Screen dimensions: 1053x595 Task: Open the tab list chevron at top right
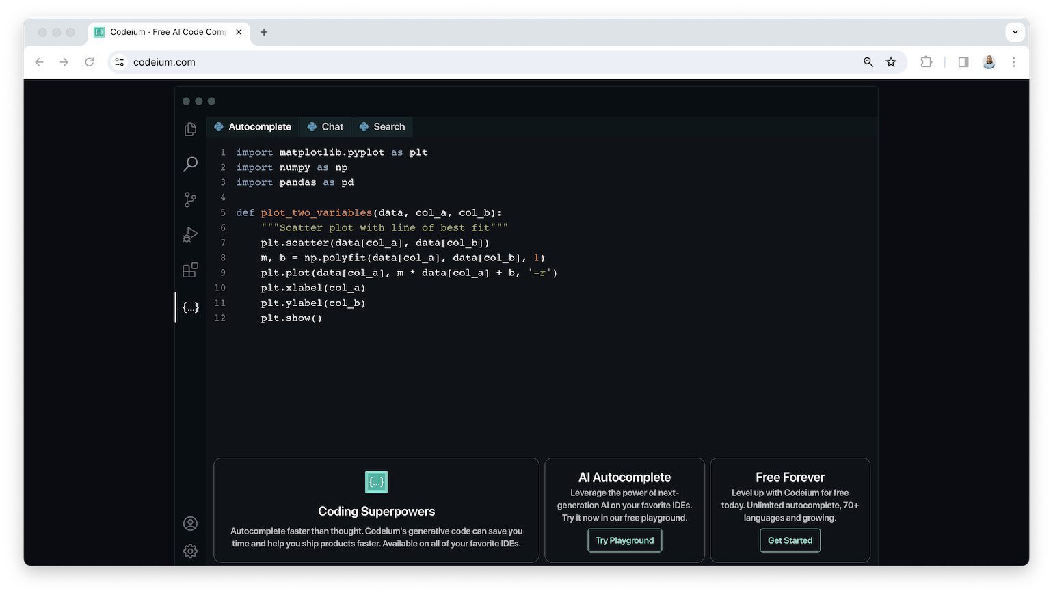point(1015,31)
